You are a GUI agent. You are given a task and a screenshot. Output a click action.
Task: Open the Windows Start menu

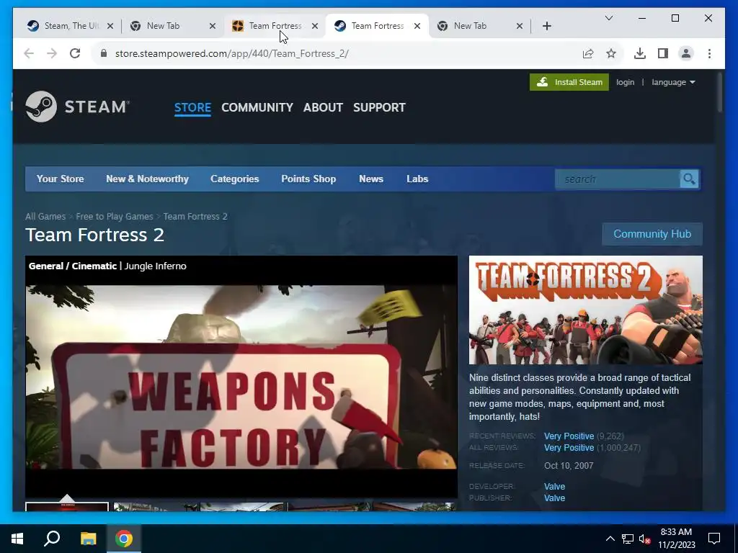click(x=17, y=539)
